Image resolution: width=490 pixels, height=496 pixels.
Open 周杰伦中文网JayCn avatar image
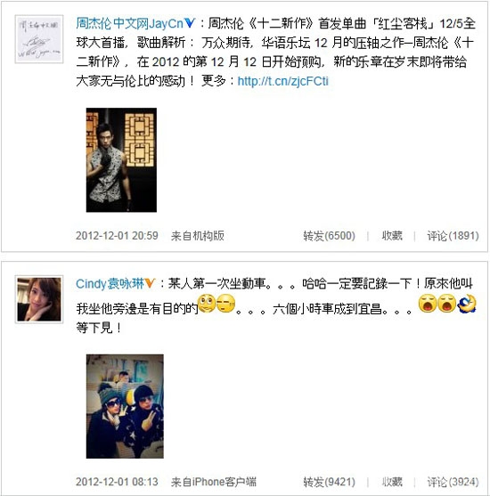pos(39,39)
